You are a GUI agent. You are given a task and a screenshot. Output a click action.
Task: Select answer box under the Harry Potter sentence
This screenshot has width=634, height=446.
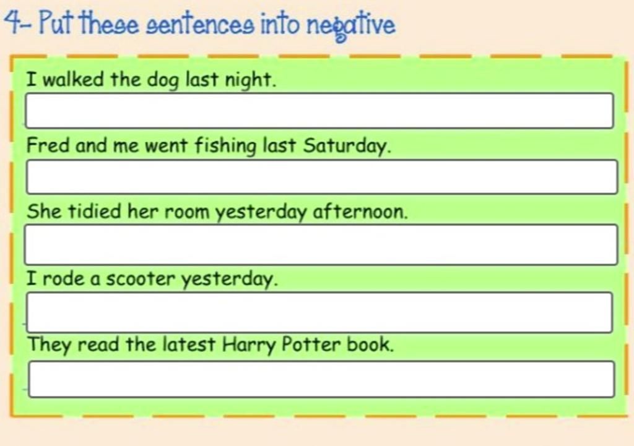pos(321,379)
